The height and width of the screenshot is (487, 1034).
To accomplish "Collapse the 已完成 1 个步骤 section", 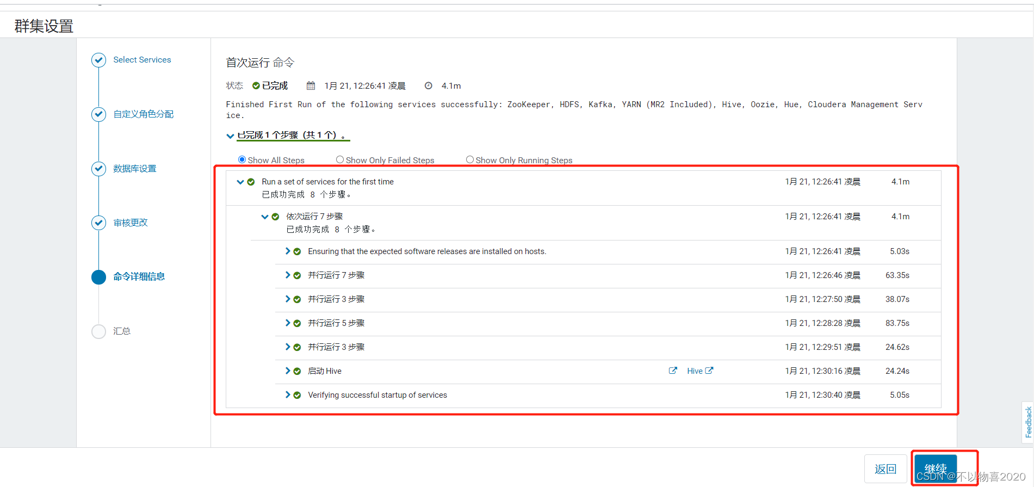I will (230, 135).
